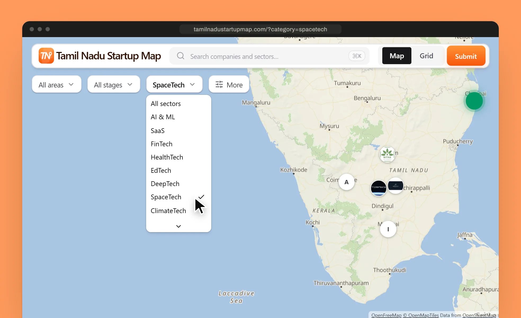
Task: Click the browser address bar URL
Action: click(260, 29)
